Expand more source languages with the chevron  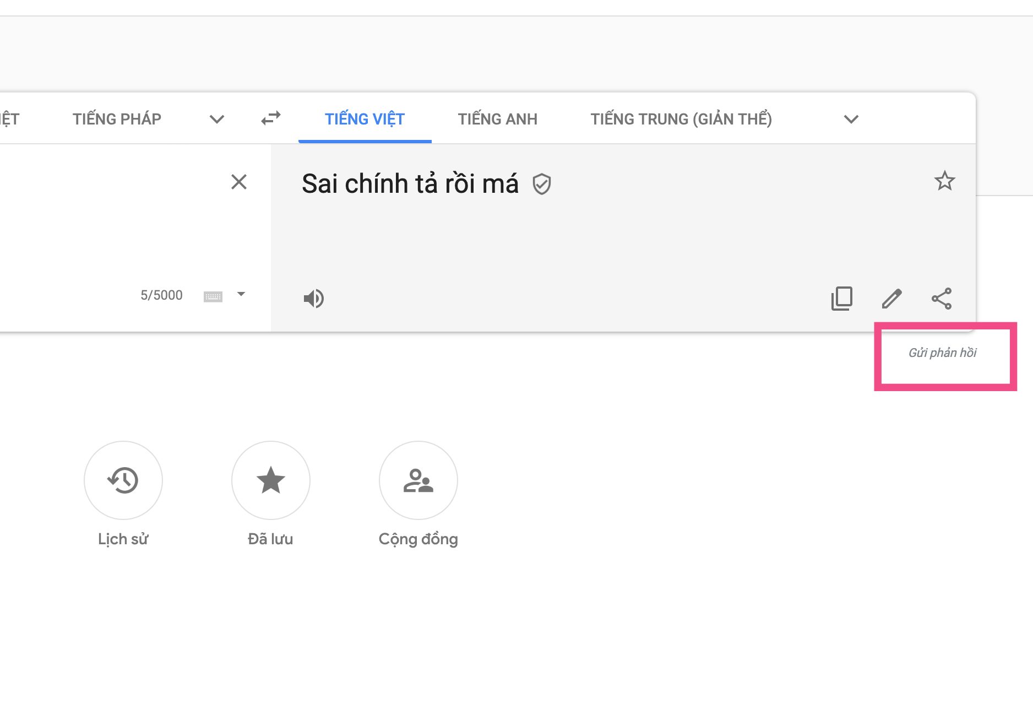click(216, 119)
